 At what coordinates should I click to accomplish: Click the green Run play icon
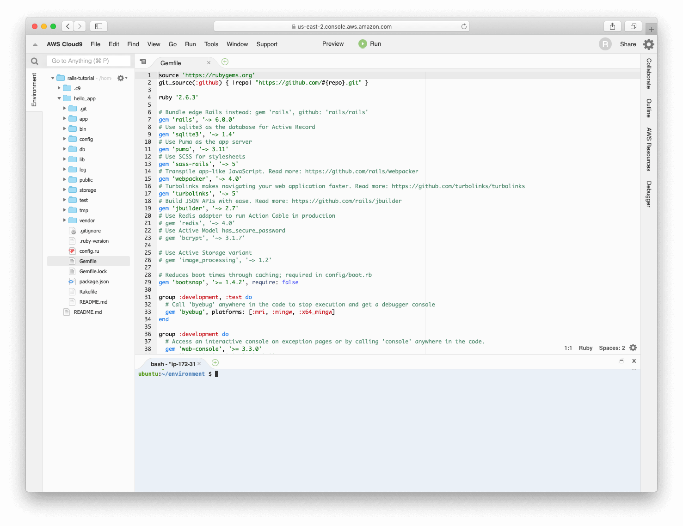tap(363, 44)
